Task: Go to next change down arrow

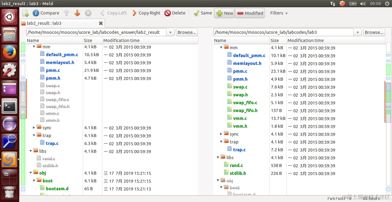Action: pos(77,13)
